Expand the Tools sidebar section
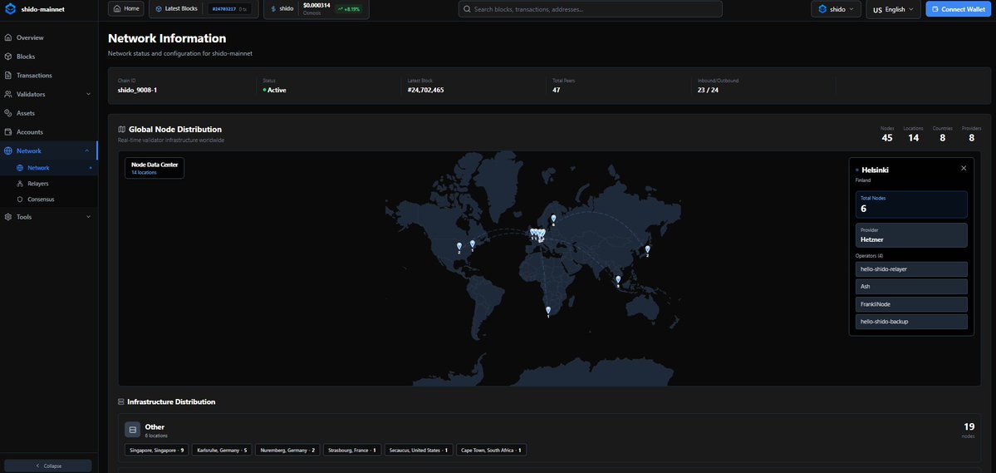996x473 pixels. pos(49,217)
